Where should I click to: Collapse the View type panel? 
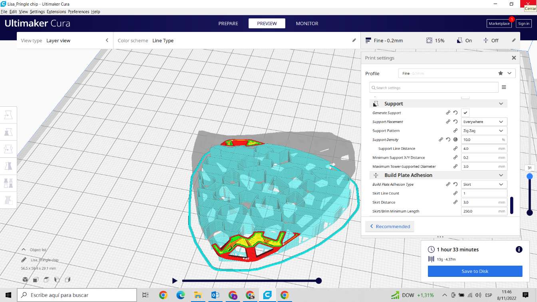(107, 40)
